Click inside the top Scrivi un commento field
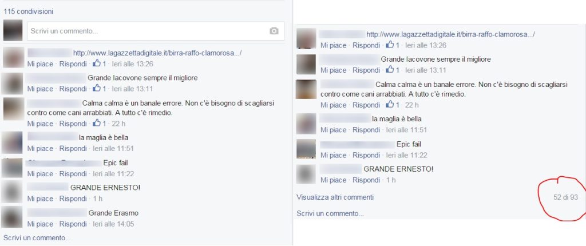Viewport: 586px width, 246px height. pyautogui.click(x=156, y=31)
